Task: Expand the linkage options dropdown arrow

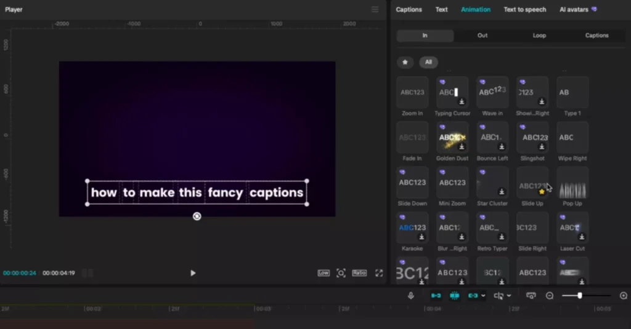Action: tap(482, 296)
